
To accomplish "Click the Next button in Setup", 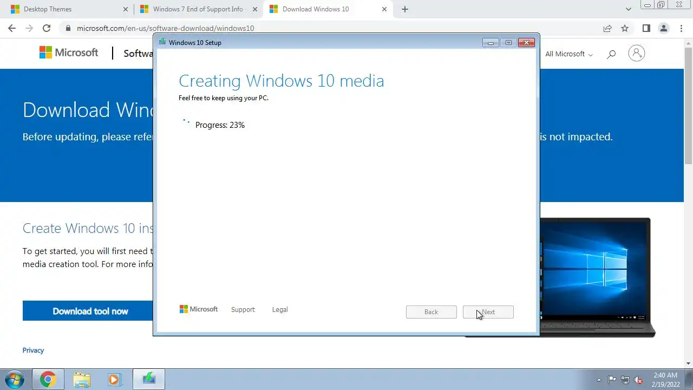I will (488, 312).
